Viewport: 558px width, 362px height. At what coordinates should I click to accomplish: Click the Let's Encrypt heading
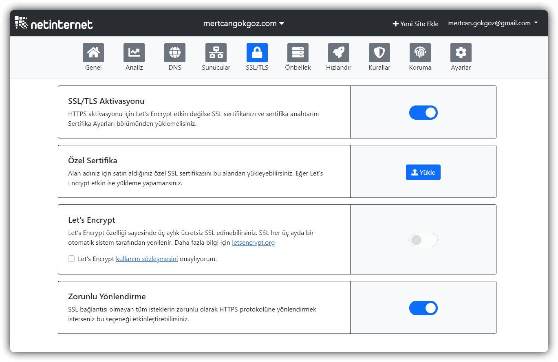pos(92,220)
